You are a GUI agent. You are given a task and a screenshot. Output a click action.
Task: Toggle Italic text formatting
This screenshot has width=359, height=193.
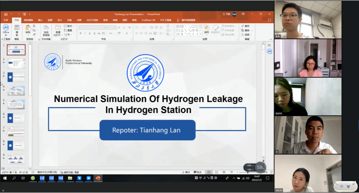pyautogui.click(x=85, y=33)
